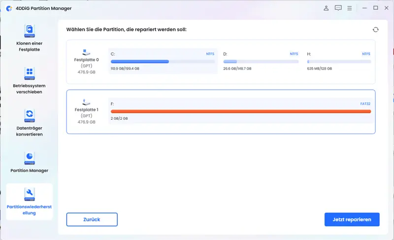394x240 pixels.
Task: Refresh the partition list icon
Action: click(x=376, y=30)
